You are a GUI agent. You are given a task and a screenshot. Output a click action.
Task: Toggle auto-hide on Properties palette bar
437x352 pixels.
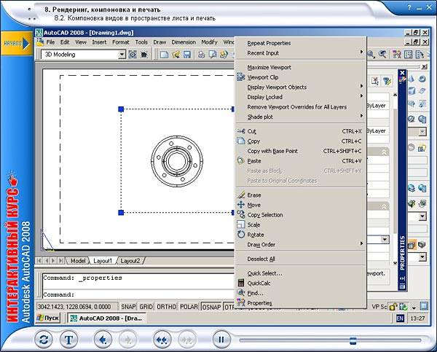tap(402, 278)
